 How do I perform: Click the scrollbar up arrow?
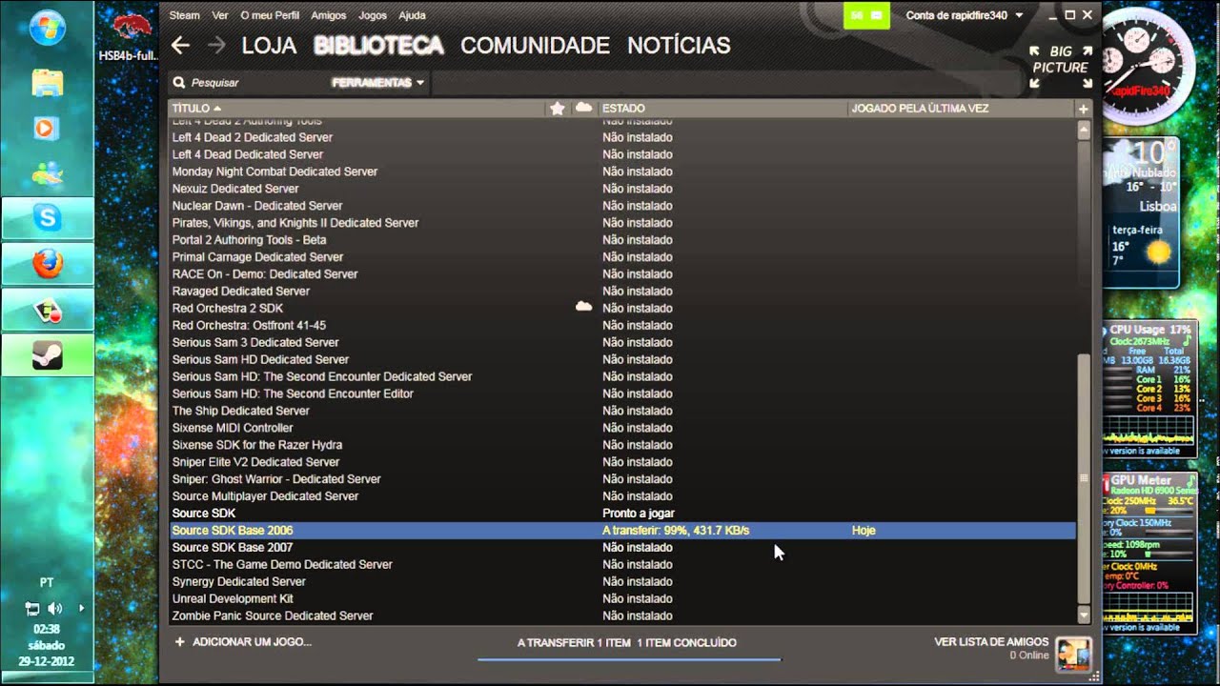tap(1084, 132)
